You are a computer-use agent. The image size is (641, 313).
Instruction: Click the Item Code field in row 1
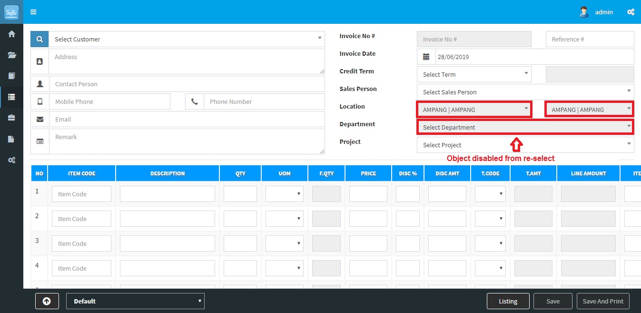(x=81, y=194)
